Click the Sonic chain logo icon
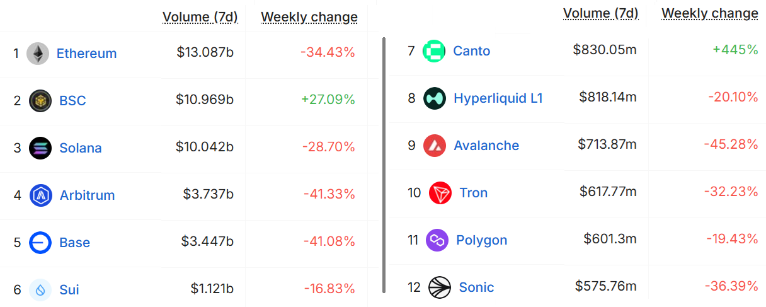Viewport: 766px width, 307px height. coord(440,287)
